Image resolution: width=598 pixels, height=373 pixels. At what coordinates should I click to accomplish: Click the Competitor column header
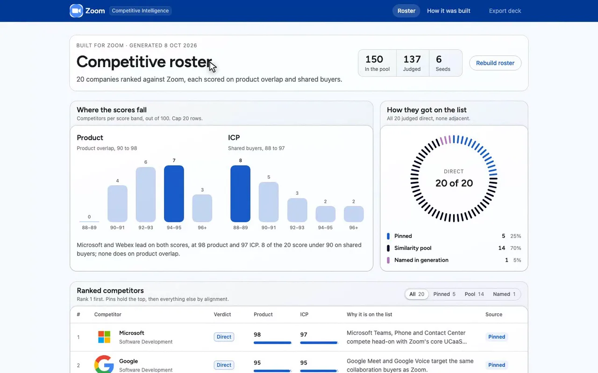[108, 314]
